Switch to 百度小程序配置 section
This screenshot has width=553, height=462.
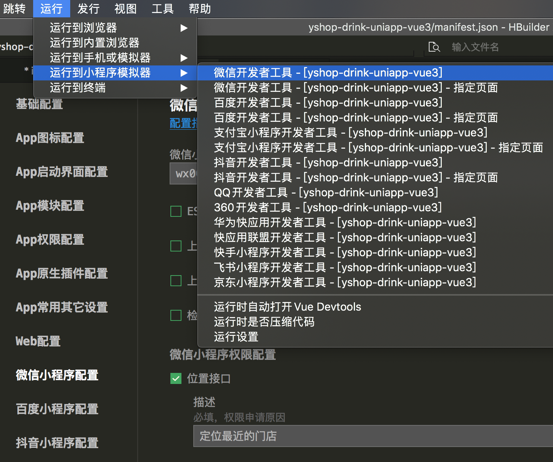pyautogui.click(x=57, y=409)
